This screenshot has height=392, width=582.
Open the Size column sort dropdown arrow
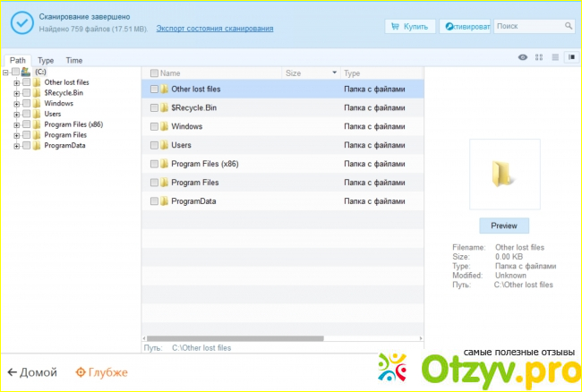click(335, 72)
